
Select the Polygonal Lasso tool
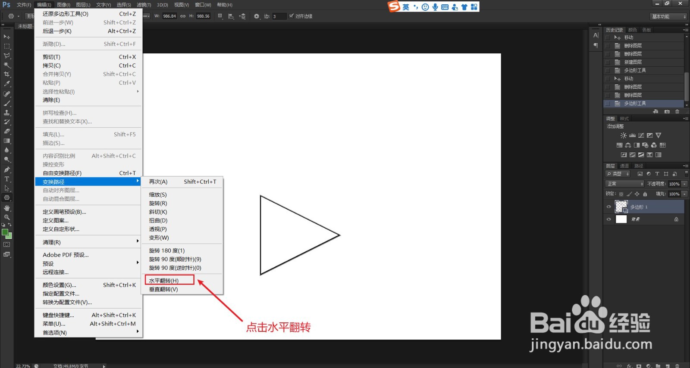pyautogui.click(x=7, y=56)
